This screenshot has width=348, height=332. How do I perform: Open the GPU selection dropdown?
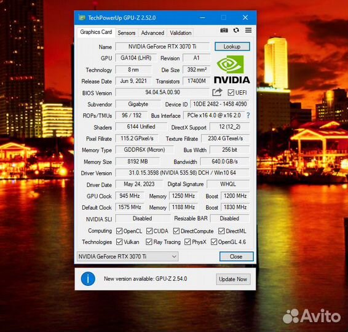tap(127, 256)
